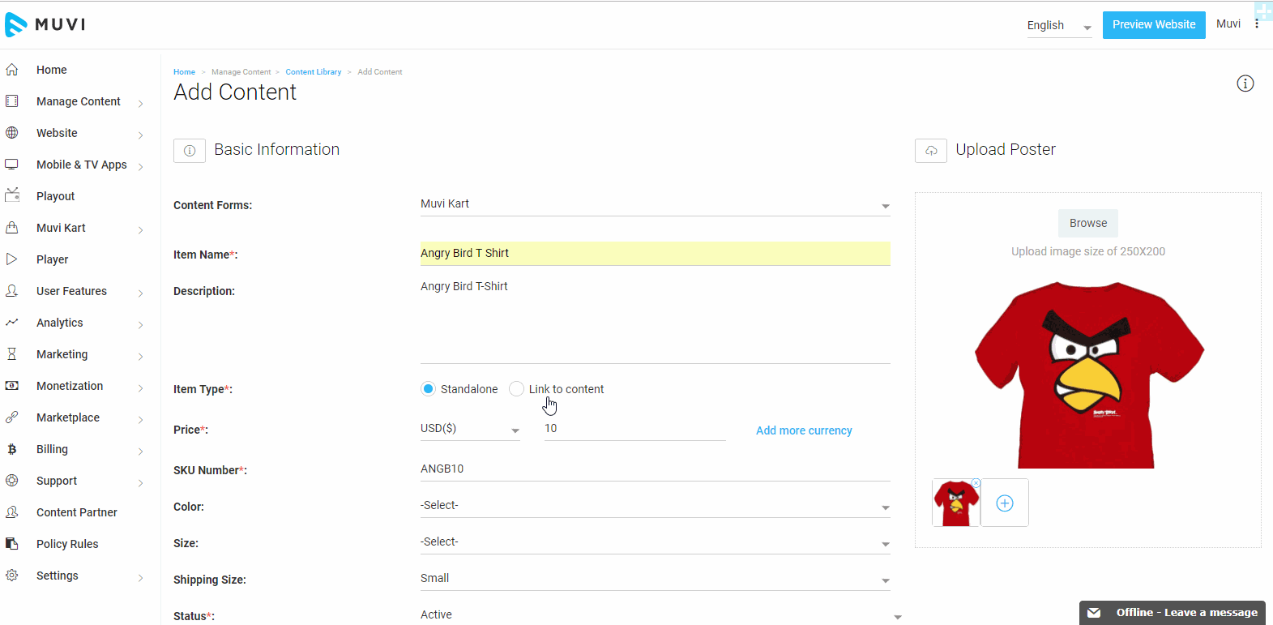Click the Add more currency link

804,430
